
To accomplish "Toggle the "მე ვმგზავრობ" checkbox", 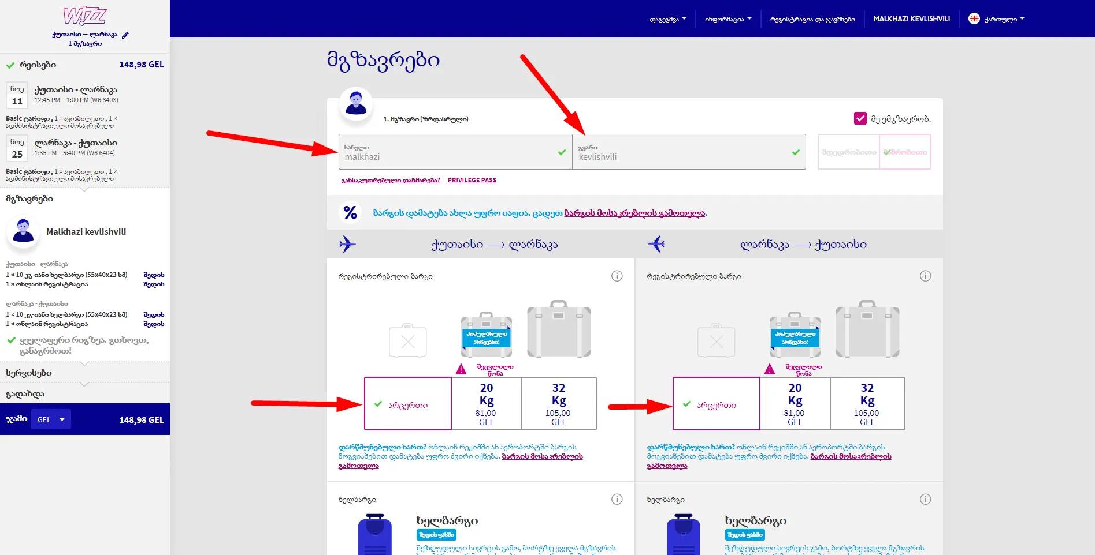I will [860, 119].
